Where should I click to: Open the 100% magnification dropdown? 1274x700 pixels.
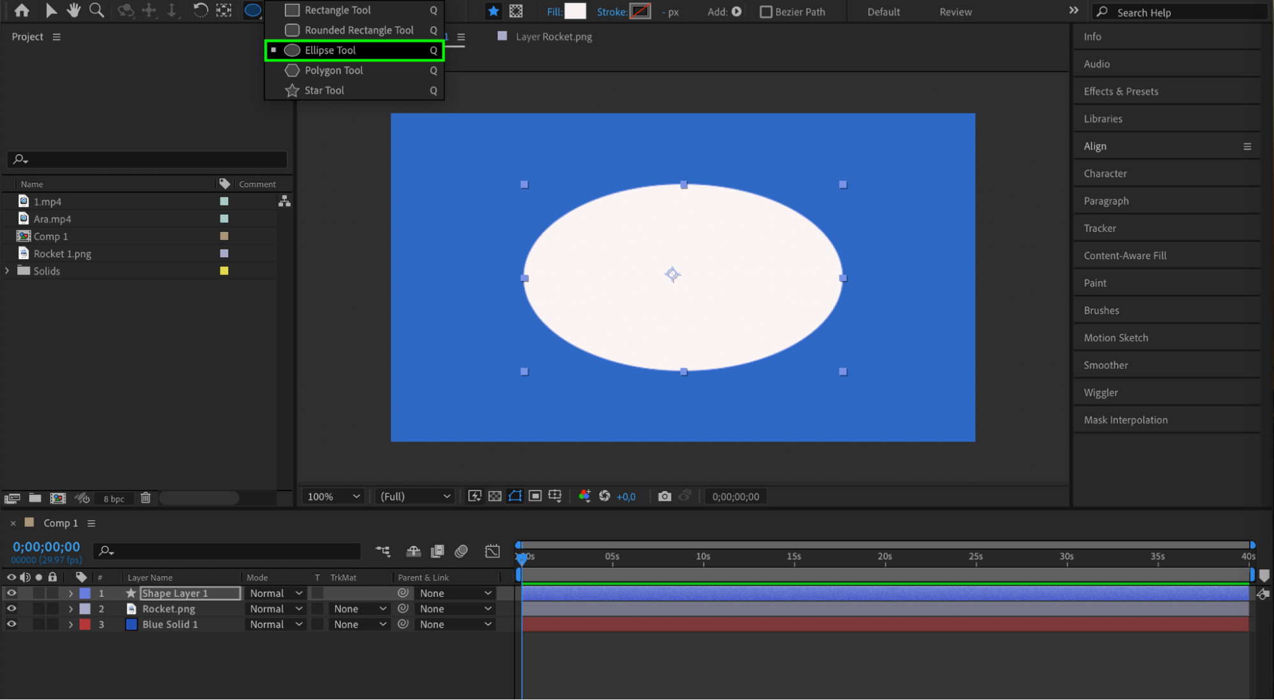pyautogui.click(x=333, y=496)
